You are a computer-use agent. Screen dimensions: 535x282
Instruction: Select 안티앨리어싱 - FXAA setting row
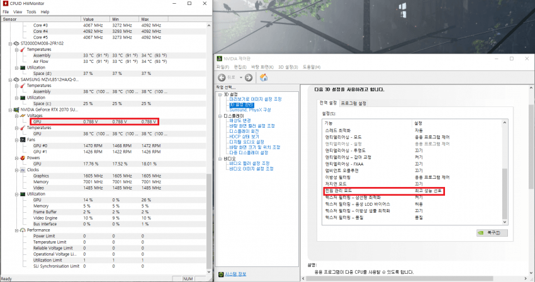click(412, 164)
